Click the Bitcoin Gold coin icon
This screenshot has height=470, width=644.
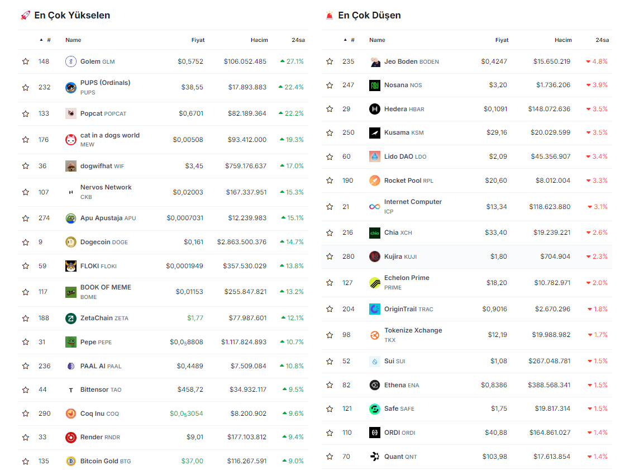(71, 461)
